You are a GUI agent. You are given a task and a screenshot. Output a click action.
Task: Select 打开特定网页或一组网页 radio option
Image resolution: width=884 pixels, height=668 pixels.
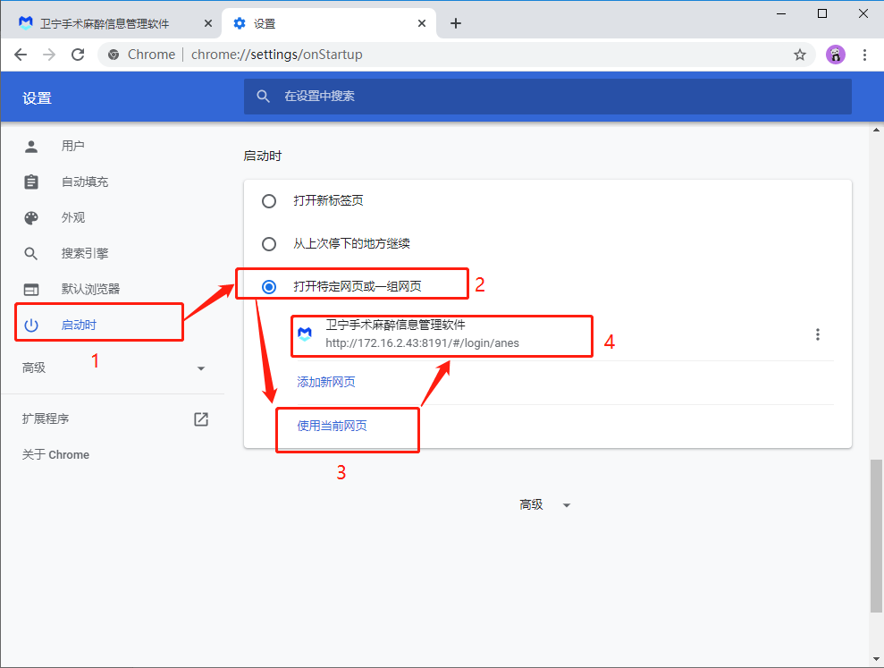click(x=269, y=287)
